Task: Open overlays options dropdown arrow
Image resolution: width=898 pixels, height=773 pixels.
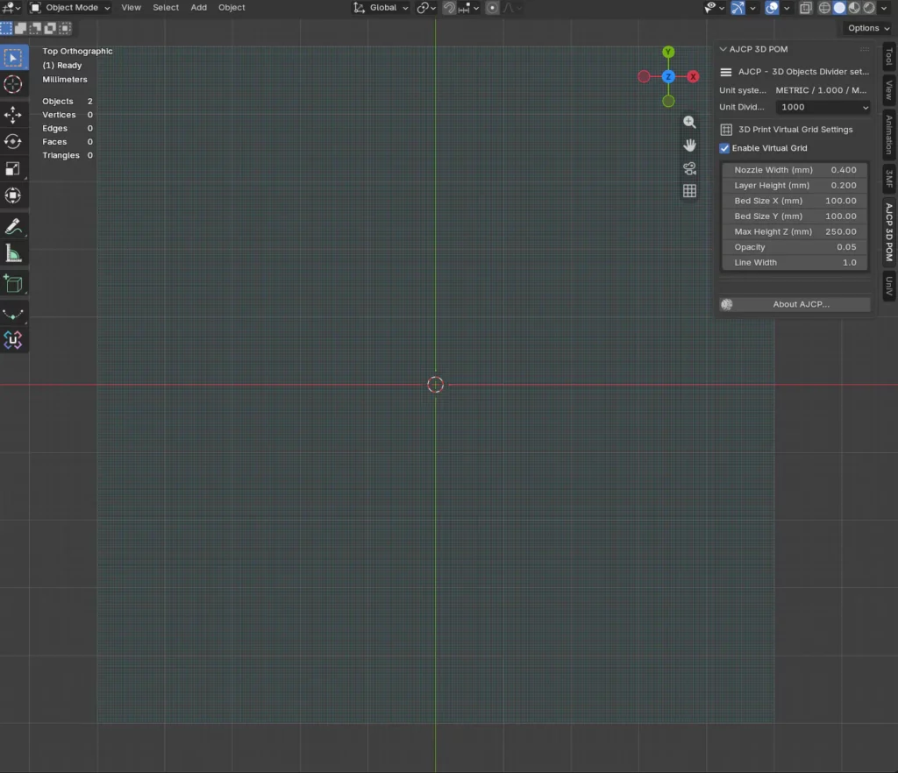Action: pos(787,7)
